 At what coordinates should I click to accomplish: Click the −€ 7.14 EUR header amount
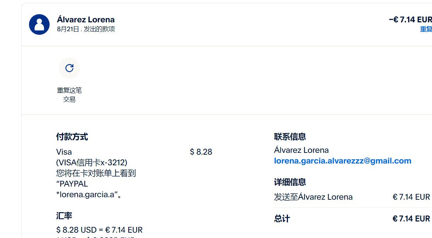[410, 20]
